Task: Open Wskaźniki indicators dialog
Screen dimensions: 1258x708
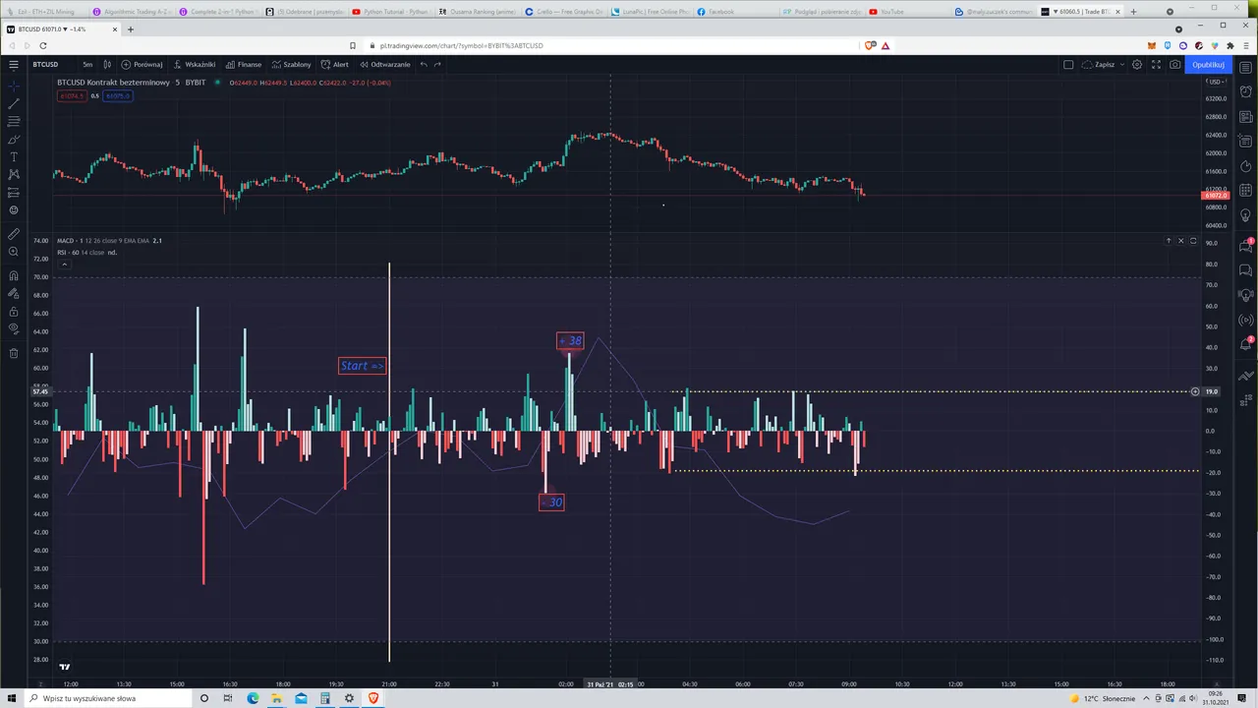Action: click(x=195, y=64)
